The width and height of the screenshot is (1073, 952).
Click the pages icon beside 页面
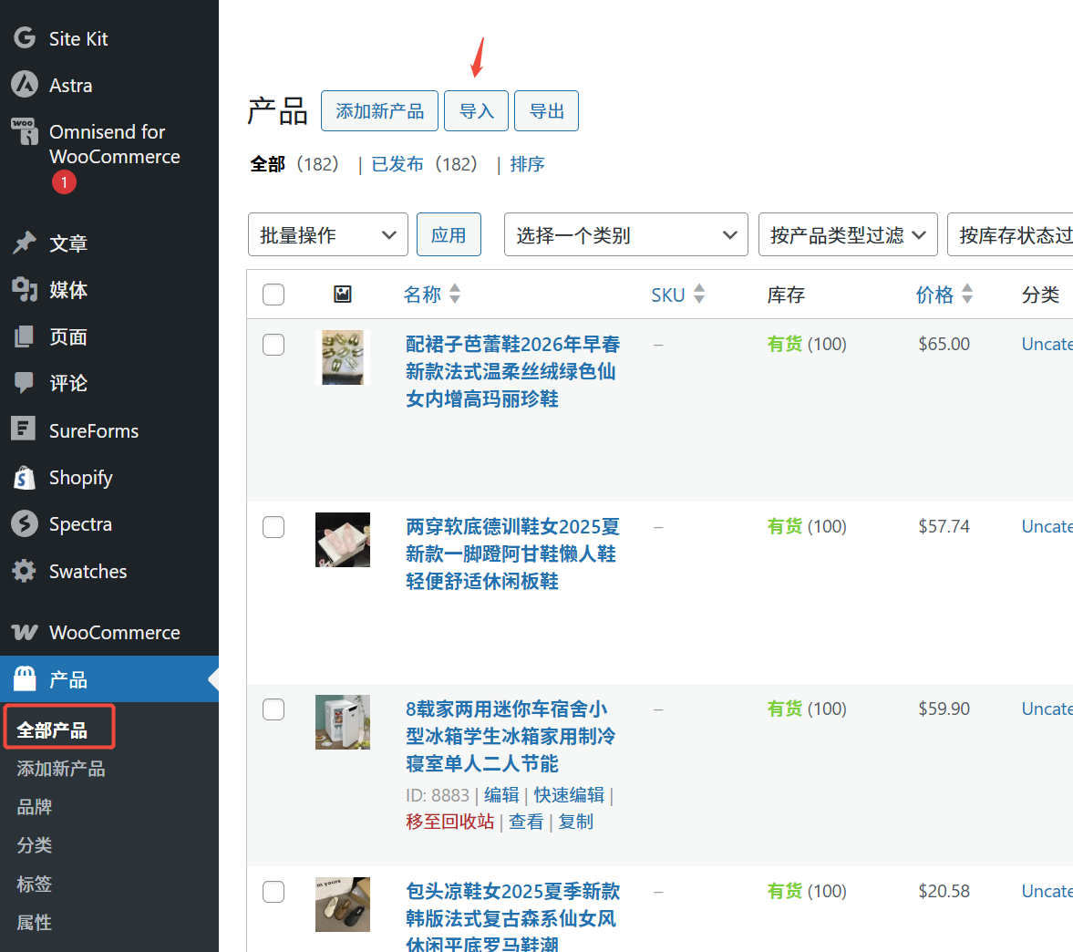(x=24, y=336)
